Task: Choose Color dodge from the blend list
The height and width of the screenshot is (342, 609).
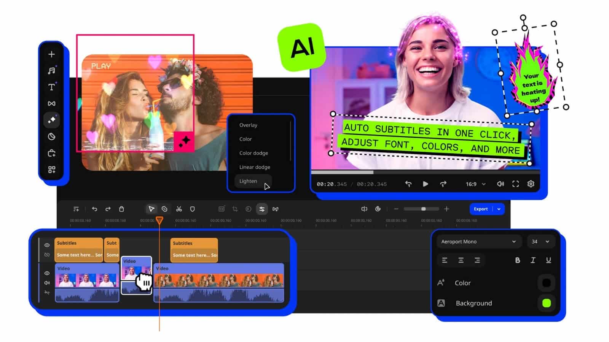Action: coord(253,153)
